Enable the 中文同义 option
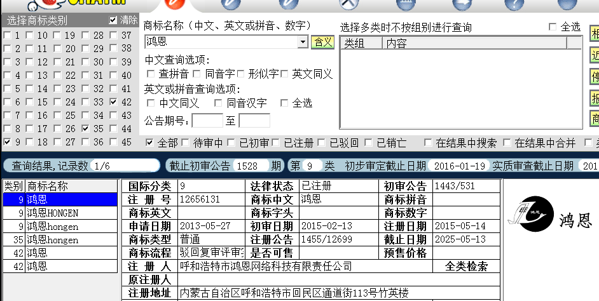This screenshot has height=301, width=599. click(x=151, y=103)
